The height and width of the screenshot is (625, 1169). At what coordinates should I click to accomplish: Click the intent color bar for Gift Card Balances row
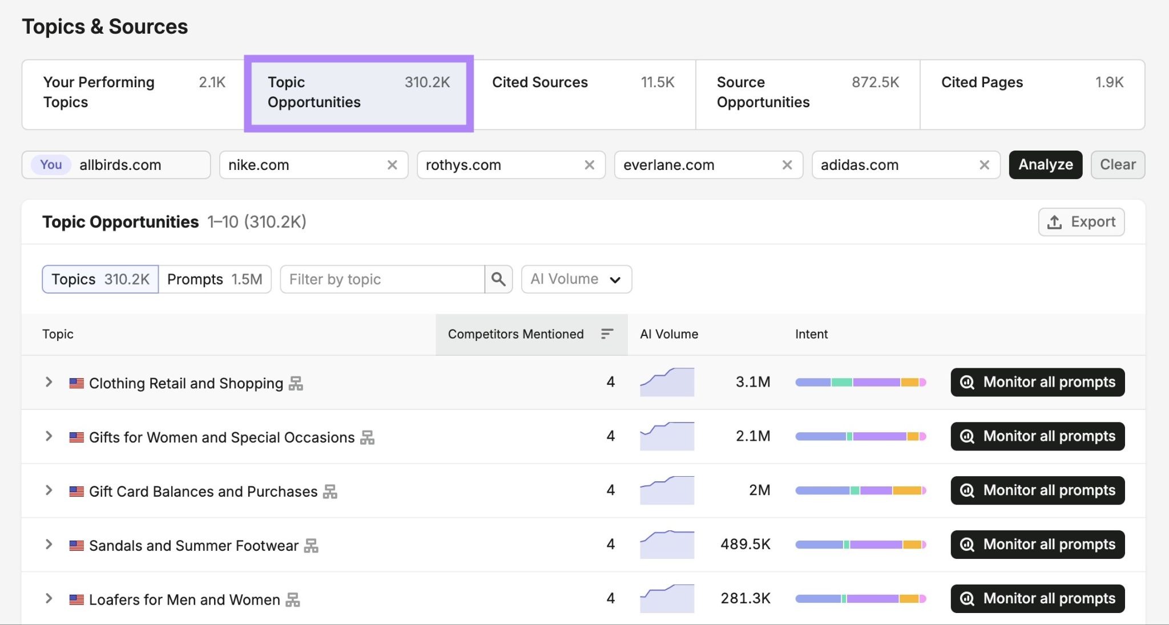(x=861, y=490)
